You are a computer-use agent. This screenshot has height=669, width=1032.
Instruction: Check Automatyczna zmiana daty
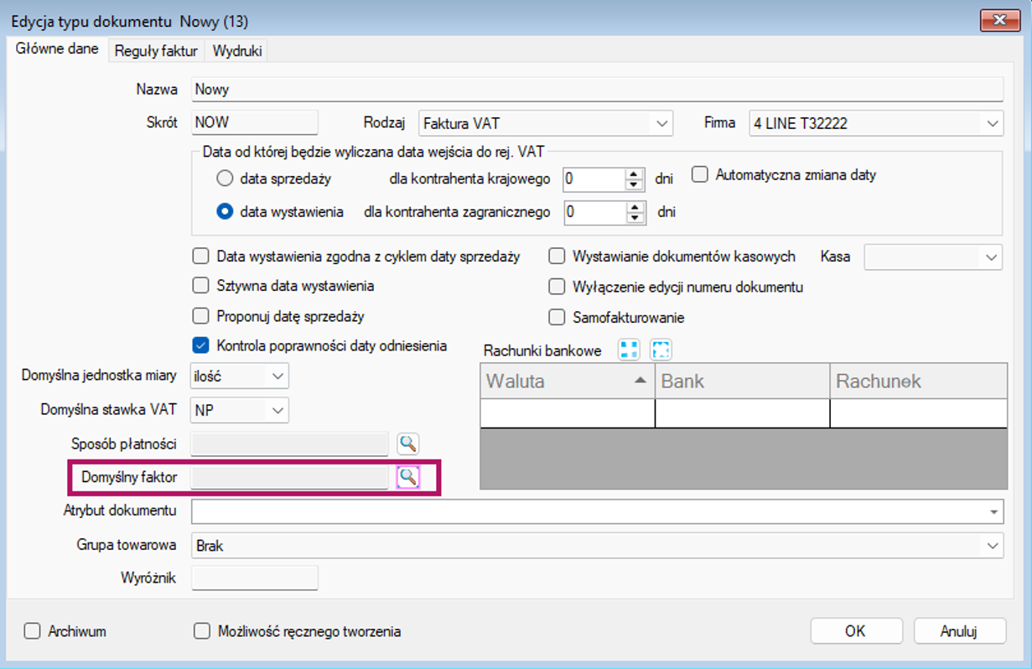pos(700,175)
